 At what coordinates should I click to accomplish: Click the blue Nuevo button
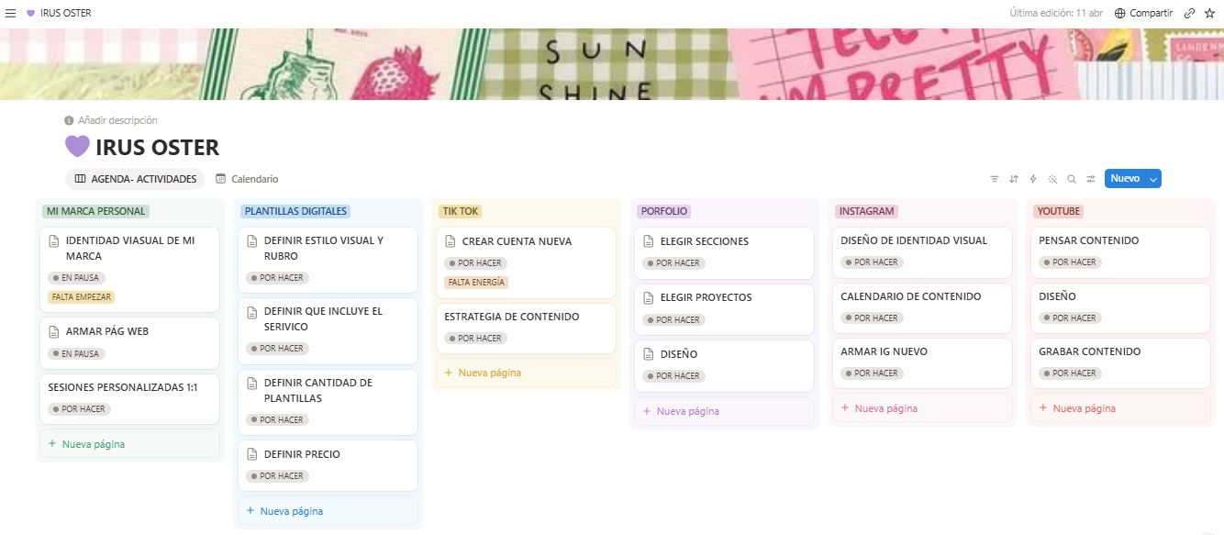point(1125,179)
